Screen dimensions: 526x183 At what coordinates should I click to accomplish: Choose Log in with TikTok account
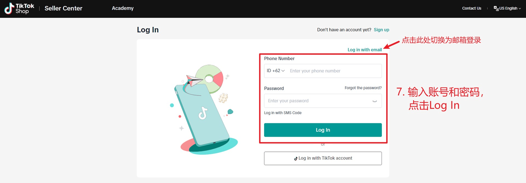tap(323, 158)
